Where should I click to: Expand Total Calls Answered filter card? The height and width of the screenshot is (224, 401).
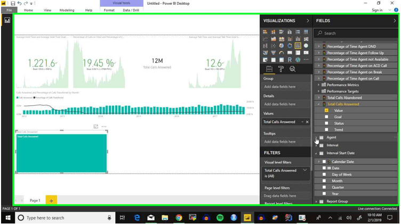[x=305, y=170]
